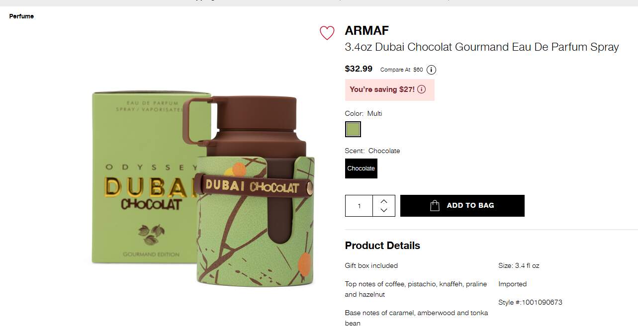Click the You're saving $27 banner
The width and height of the screenshot is (638, 335).
coord(389,90)
